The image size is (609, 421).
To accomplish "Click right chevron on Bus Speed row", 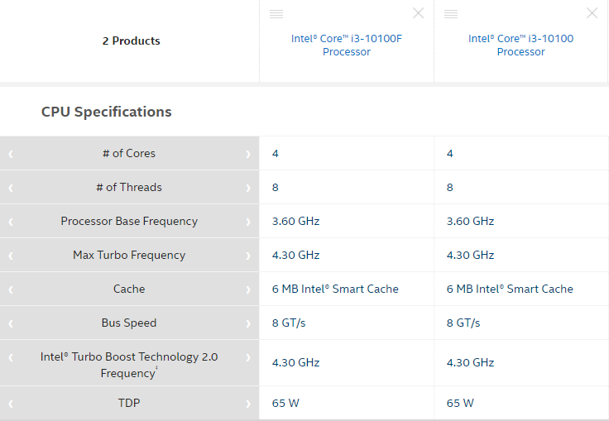I will (247, 323).
